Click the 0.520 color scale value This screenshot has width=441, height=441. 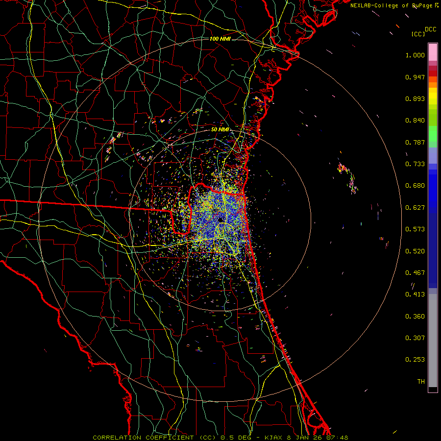coord(415,251)
